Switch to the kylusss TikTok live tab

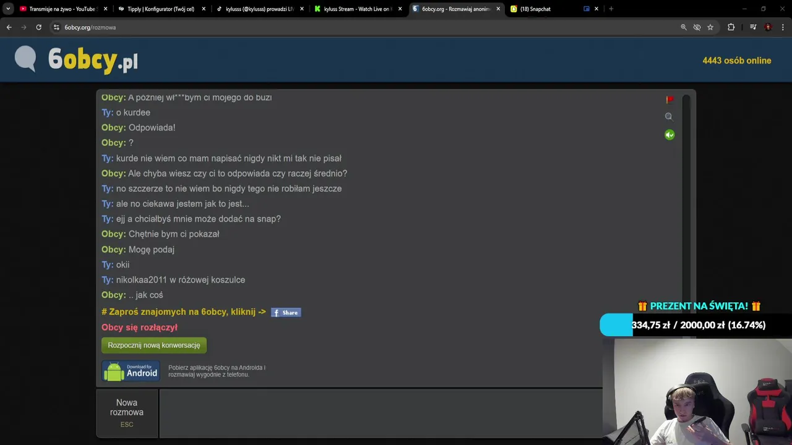pos(259,9)
